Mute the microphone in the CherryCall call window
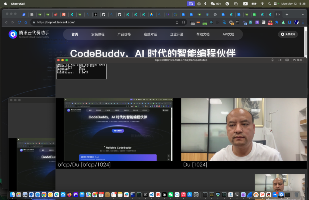309x200 pixels. 273,60
